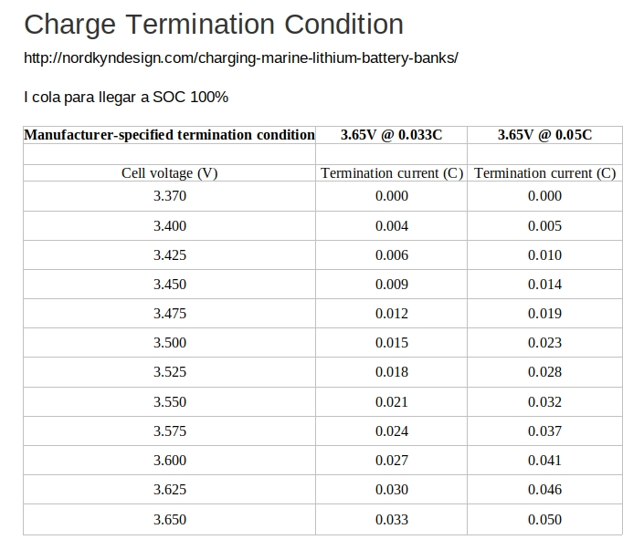Select the 'I cola para llegar a SOC 100%' text
Viewport: 644px width, 550px height.
[x=126, y=98]
